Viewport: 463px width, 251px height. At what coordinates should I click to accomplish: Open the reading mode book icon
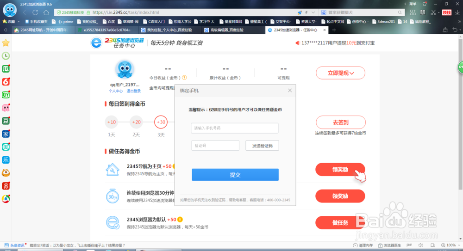point(423,12)
